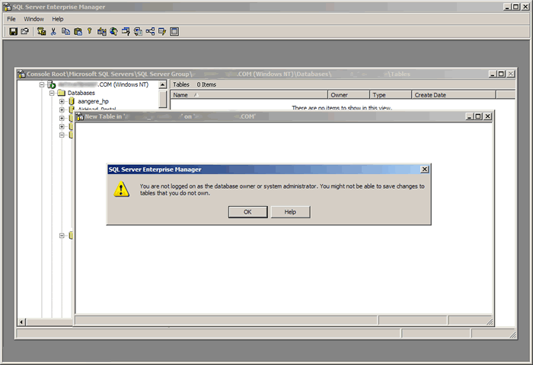Click the server icon beside .COM (Windows NT)

[x=52, y=84]
